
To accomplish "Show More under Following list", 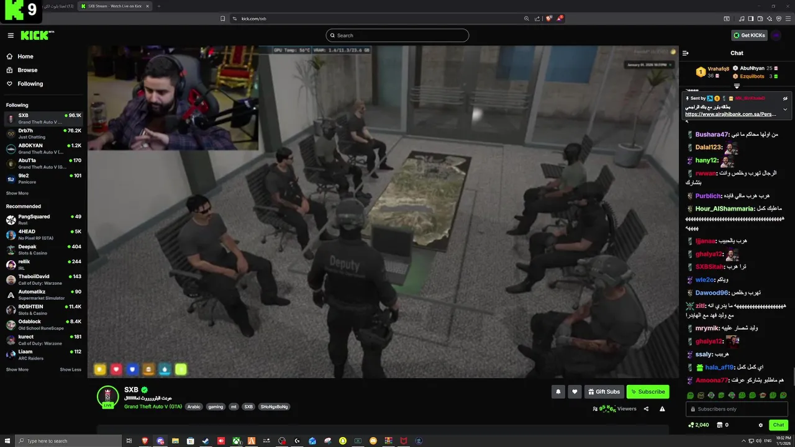I will 17,193.
